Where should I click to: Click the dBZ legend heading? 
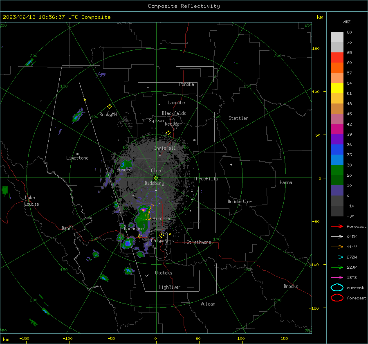point(347,22)
